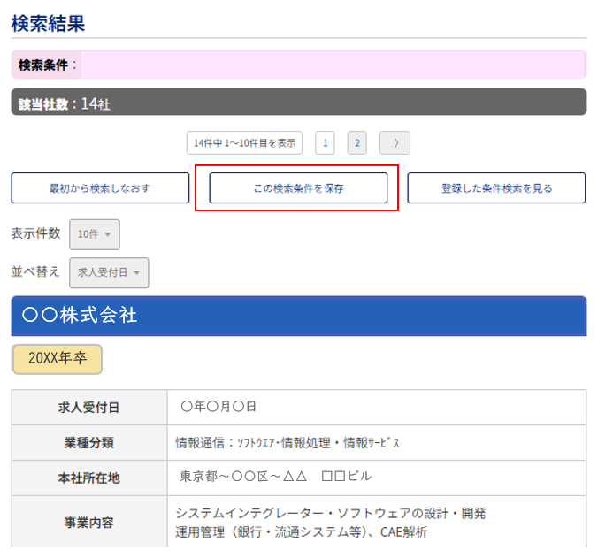
Task: Open 登録した条件検索を見る
Action: (496, 188)
